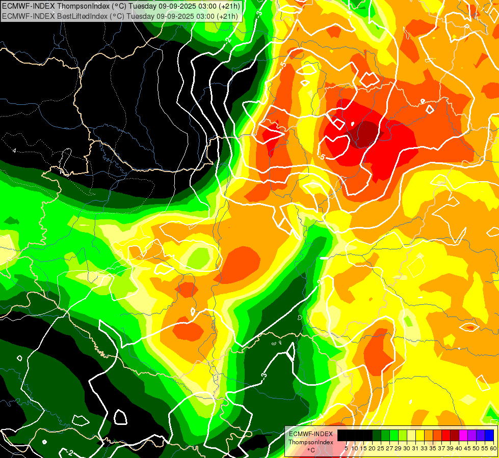Click legend tick value 27
The image size is (499, 458).
coord(389,448)
